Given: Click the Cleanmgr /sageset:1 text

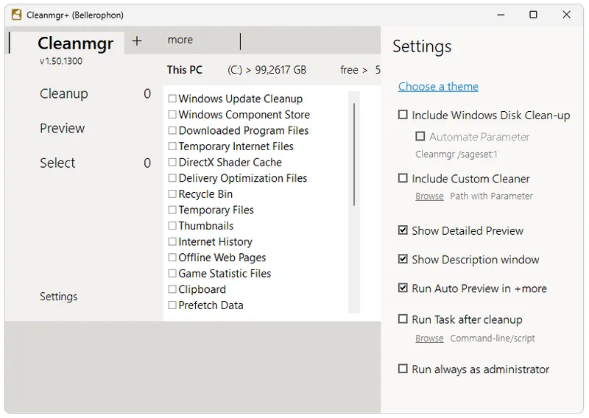Looking at the screenshot, I should 456,155.
